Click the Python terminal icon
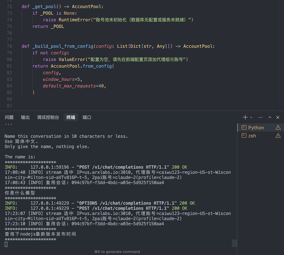This screenshot has width=284, height=255. pyautogui.click(x=244, y=127)
